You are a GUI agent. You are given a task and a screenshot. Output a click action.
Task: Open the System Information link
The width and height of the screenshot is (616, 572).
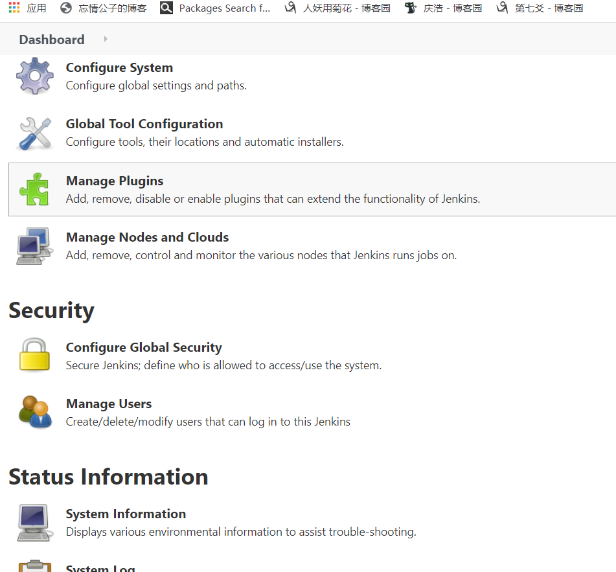[x=126, y=514]
